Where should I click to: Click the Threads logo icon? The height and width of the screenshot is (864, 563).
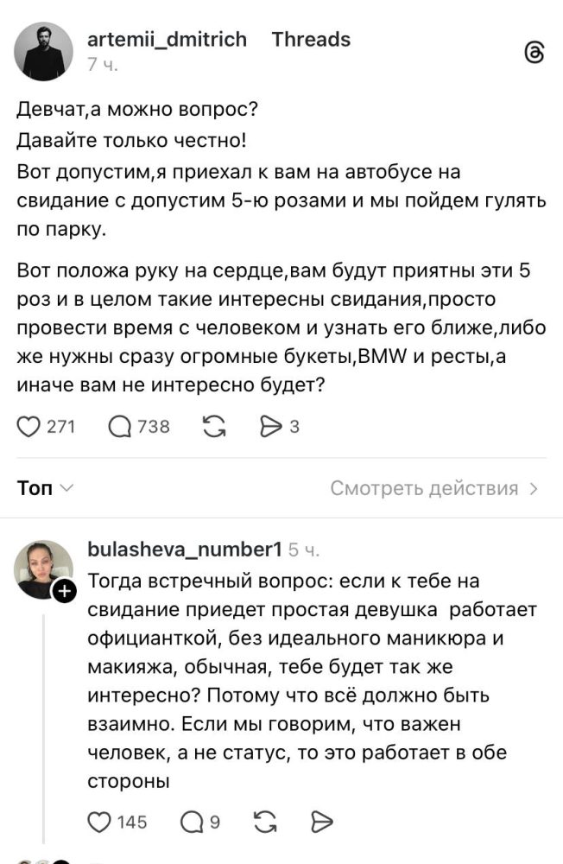coord(534,54)
